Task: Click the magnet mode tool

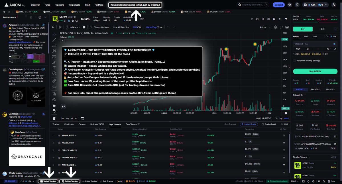Action: click(54, 93)
